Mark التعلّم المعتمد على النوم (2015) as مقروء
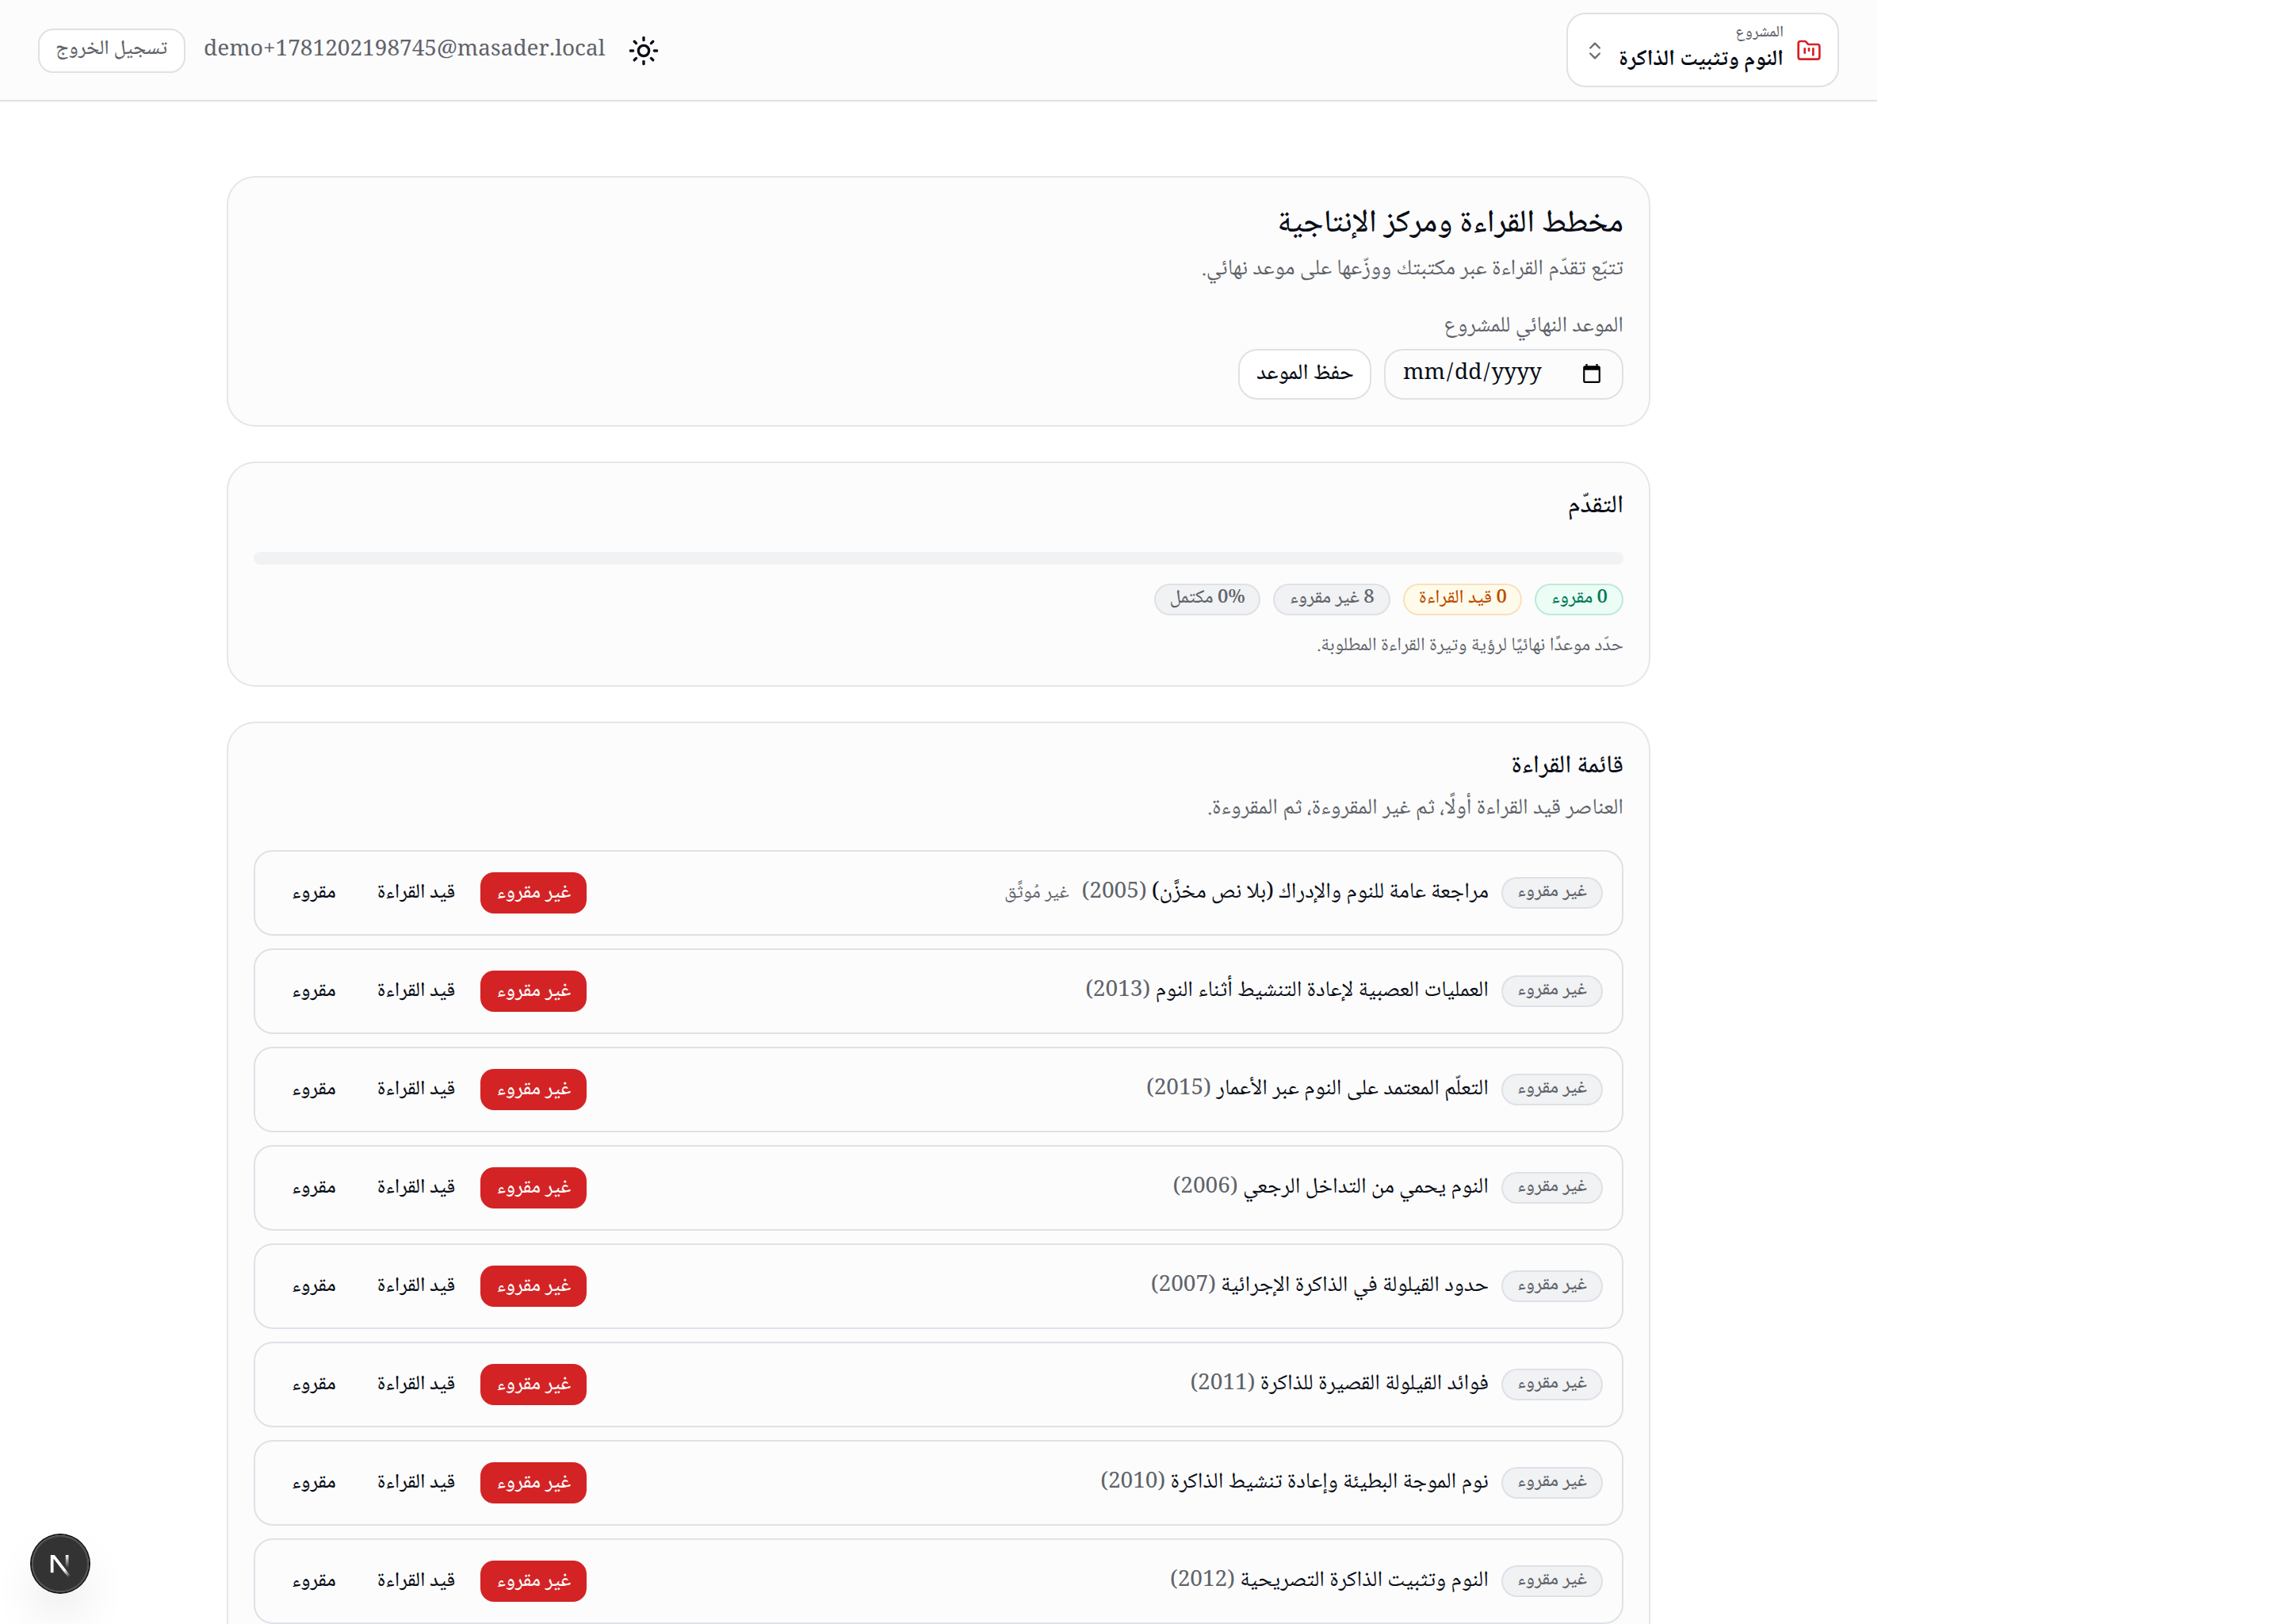2283x1624 pixels. (314, 1089)
